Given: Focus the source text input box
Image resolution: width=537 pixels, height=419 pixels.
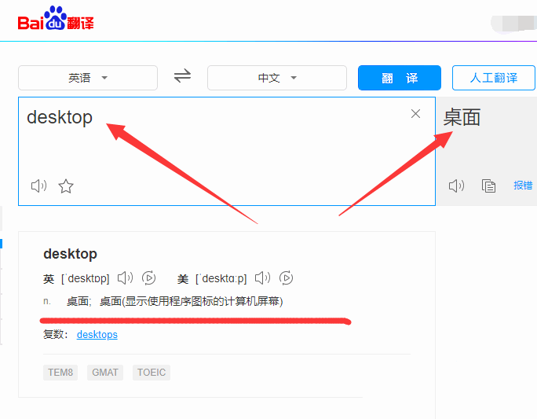Looking at the screenshot, I should tap(227, 151).
